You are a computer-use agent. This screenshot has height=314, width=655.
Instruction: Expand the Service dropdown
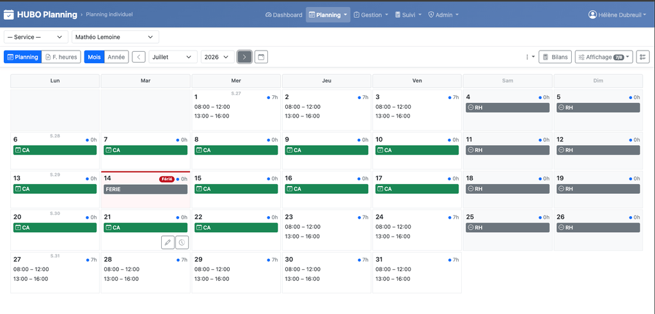coord(36,36)
